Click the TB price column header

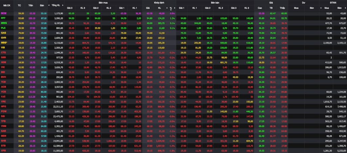tap(271, 8)
